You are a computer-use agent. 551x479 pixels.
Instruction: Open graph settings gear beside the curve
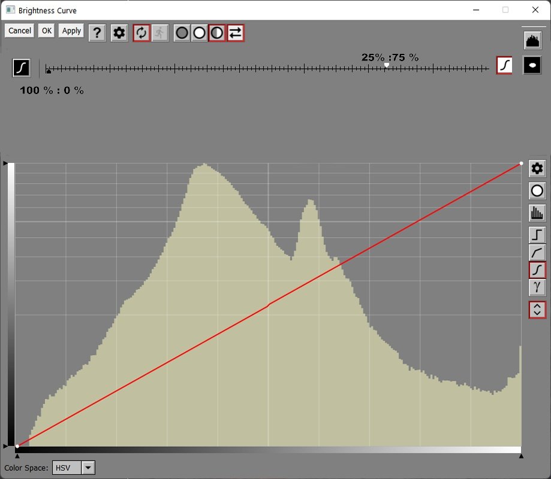pos(537,169)
